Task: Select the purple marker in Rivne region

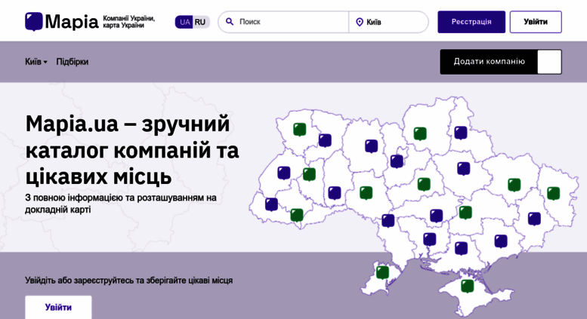Action: tap(325, 140)
